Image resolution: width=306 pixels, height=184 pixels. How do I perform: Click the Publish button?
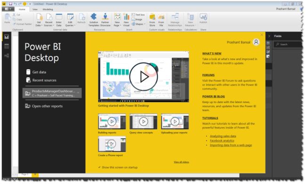click(x=203, y=18)
